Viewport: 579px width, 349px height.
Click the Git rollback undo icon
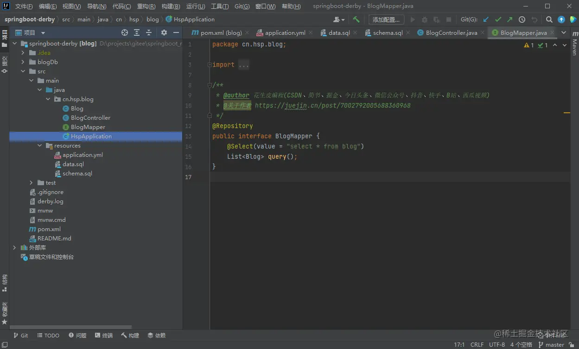pos(534,19)
